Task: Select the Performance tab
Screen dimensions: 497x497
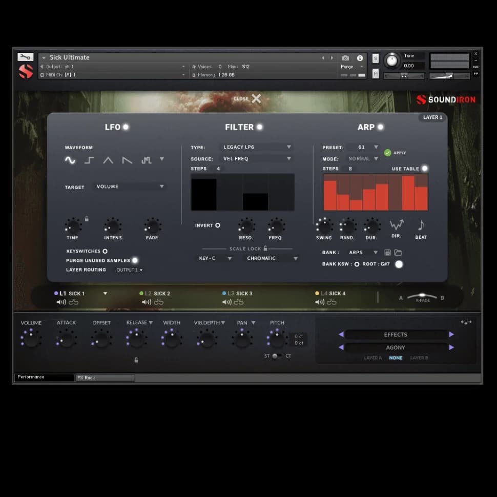Action: point(44,377)
